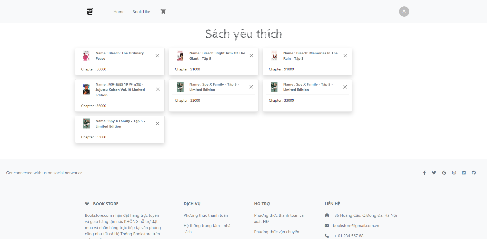Click the envelope icon beside the email
This screenshot has height=239, width=487.
click(326, 225)
